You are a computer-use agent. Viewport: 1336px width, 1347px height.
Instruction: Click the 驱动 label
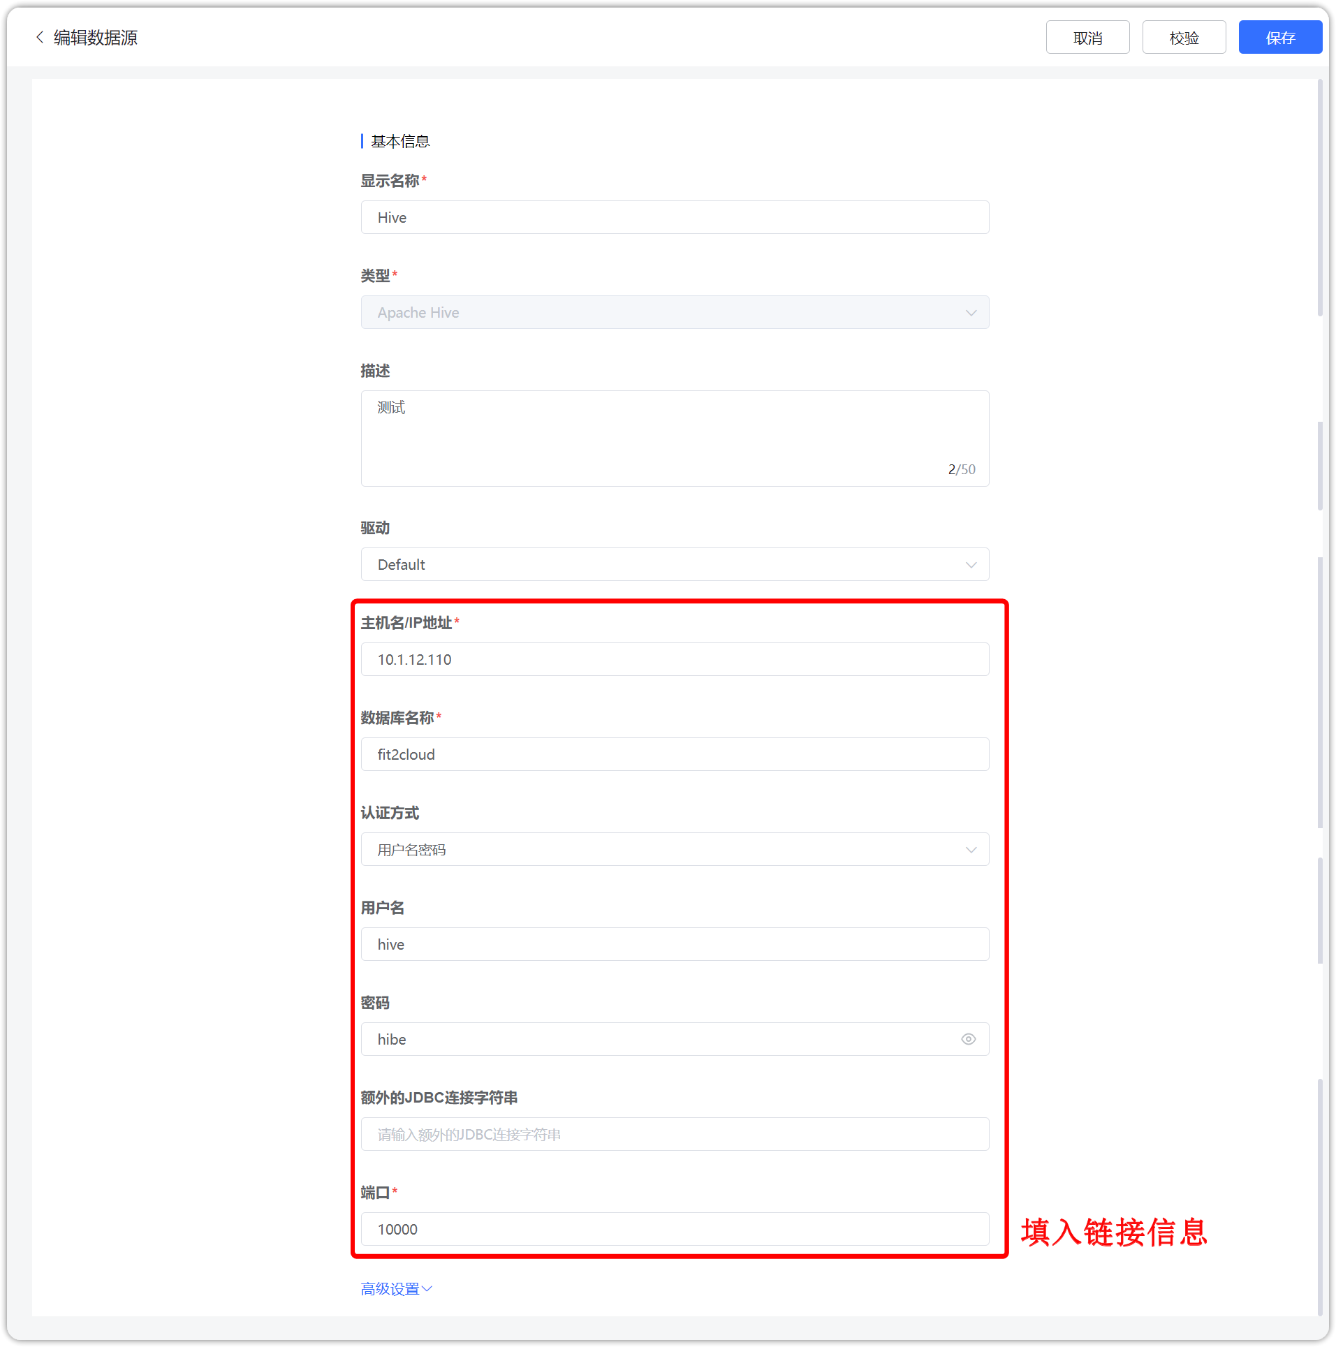pos(375,528)
